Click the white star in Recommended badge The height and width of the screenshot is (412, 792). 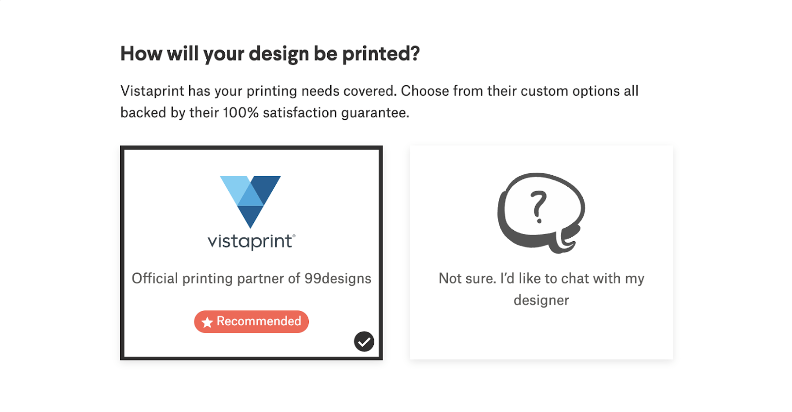[207, 322]
